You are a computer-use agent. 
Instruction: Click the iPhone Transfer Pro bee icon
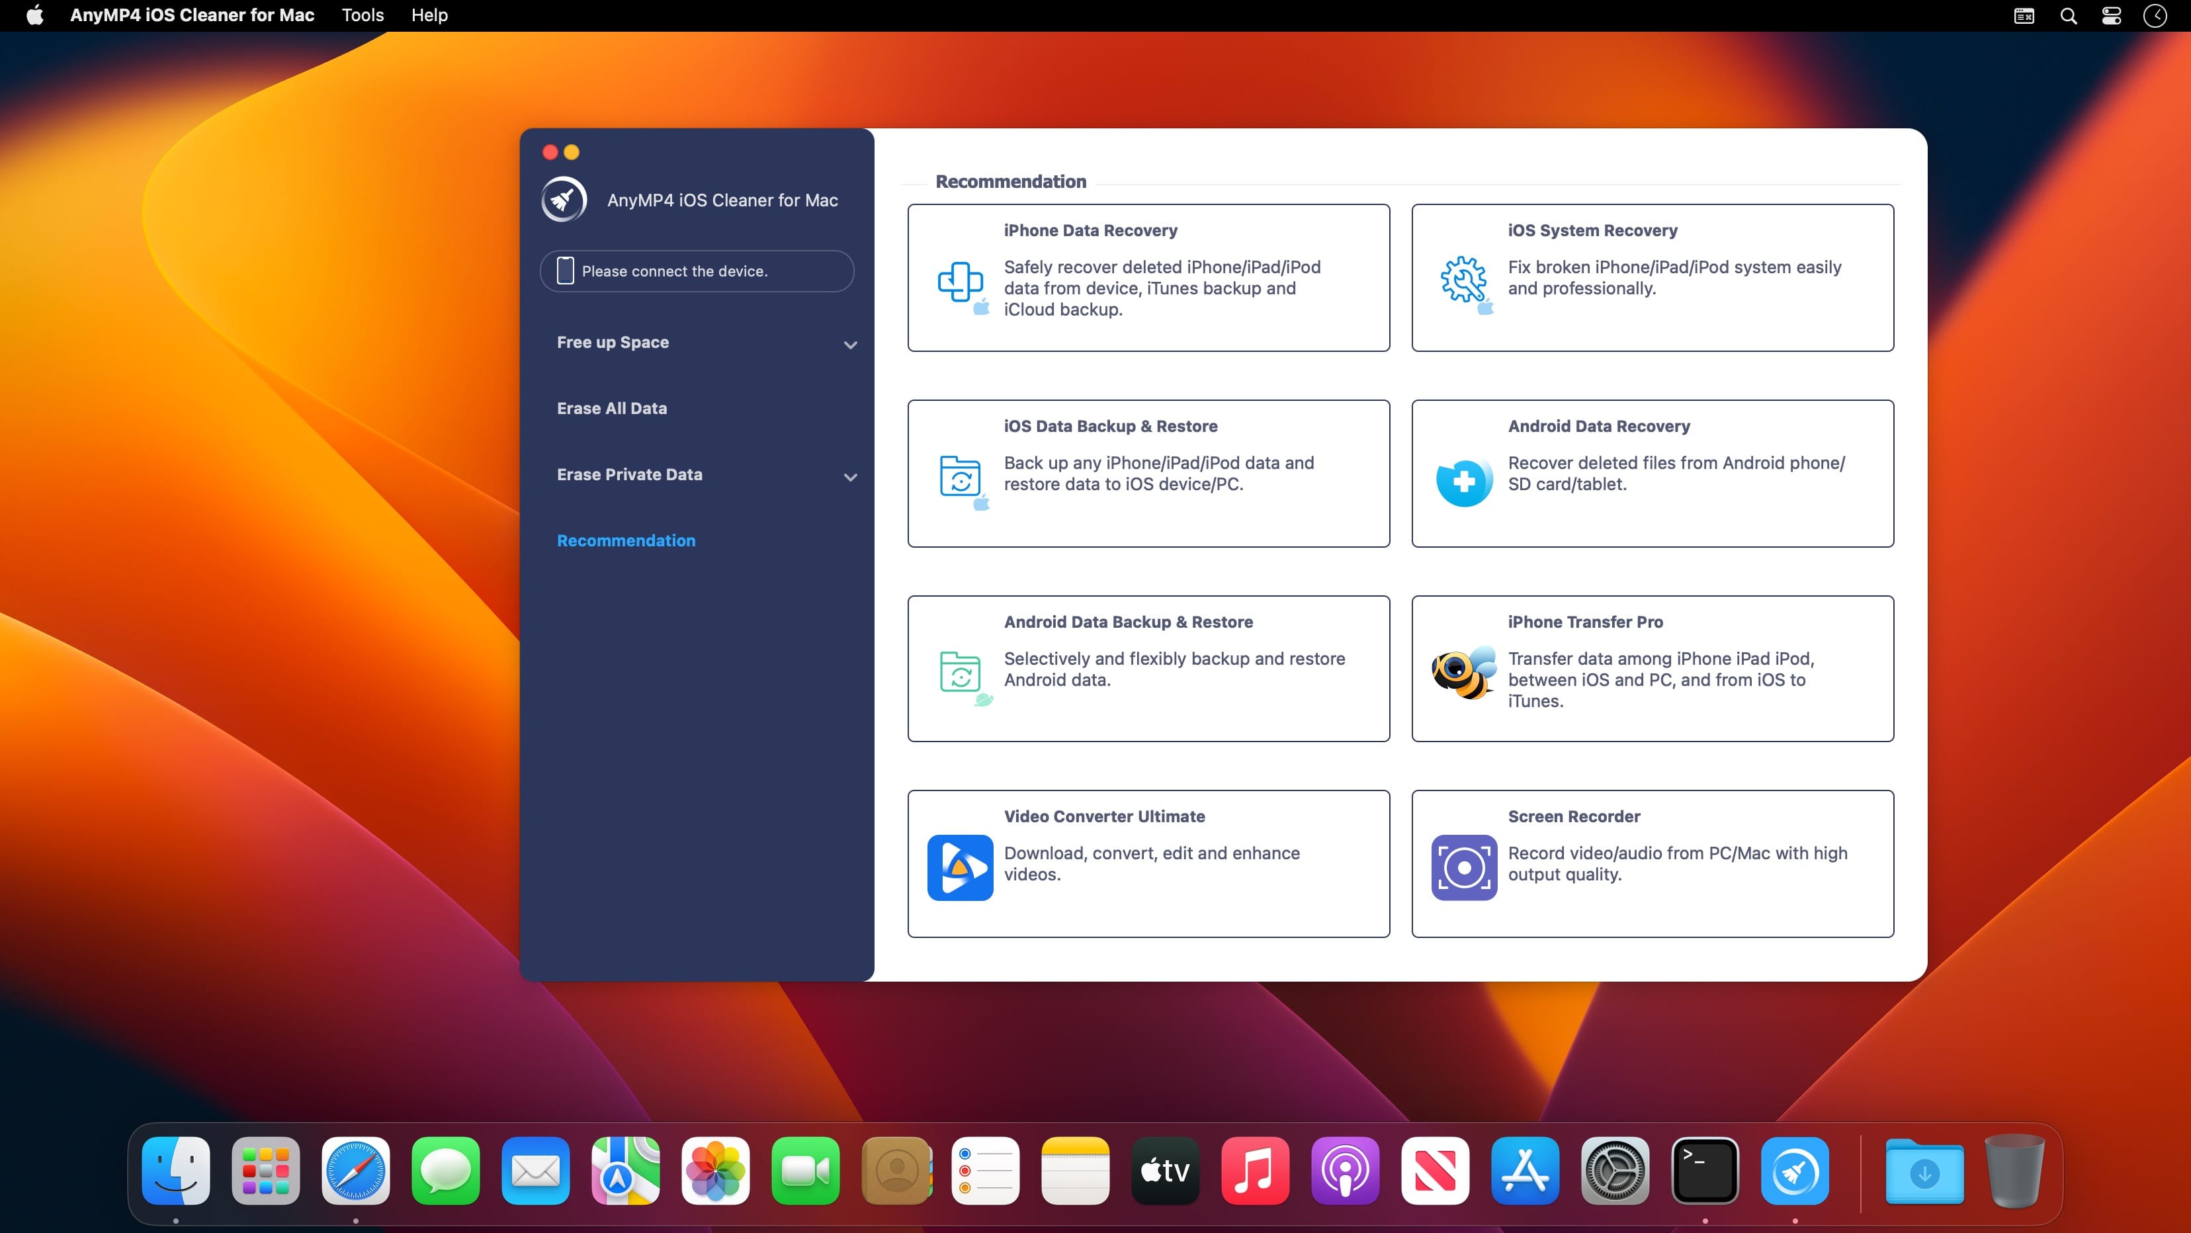[x=1464, y=673]
